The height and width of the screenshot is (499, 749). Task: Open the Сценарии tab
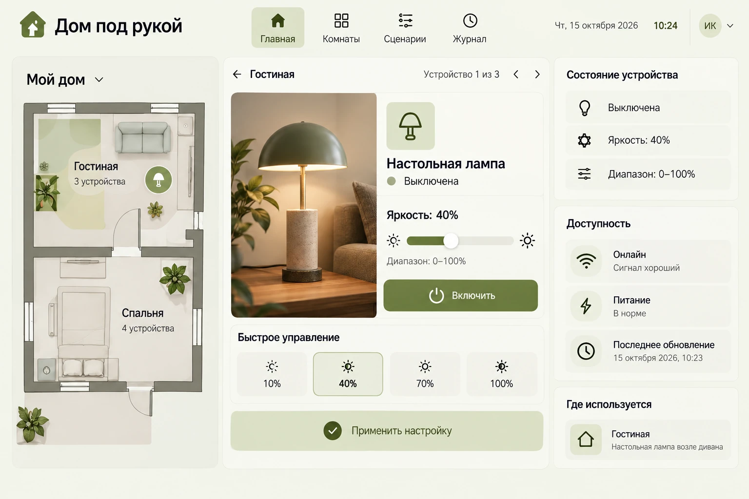(x=405, y=28)
